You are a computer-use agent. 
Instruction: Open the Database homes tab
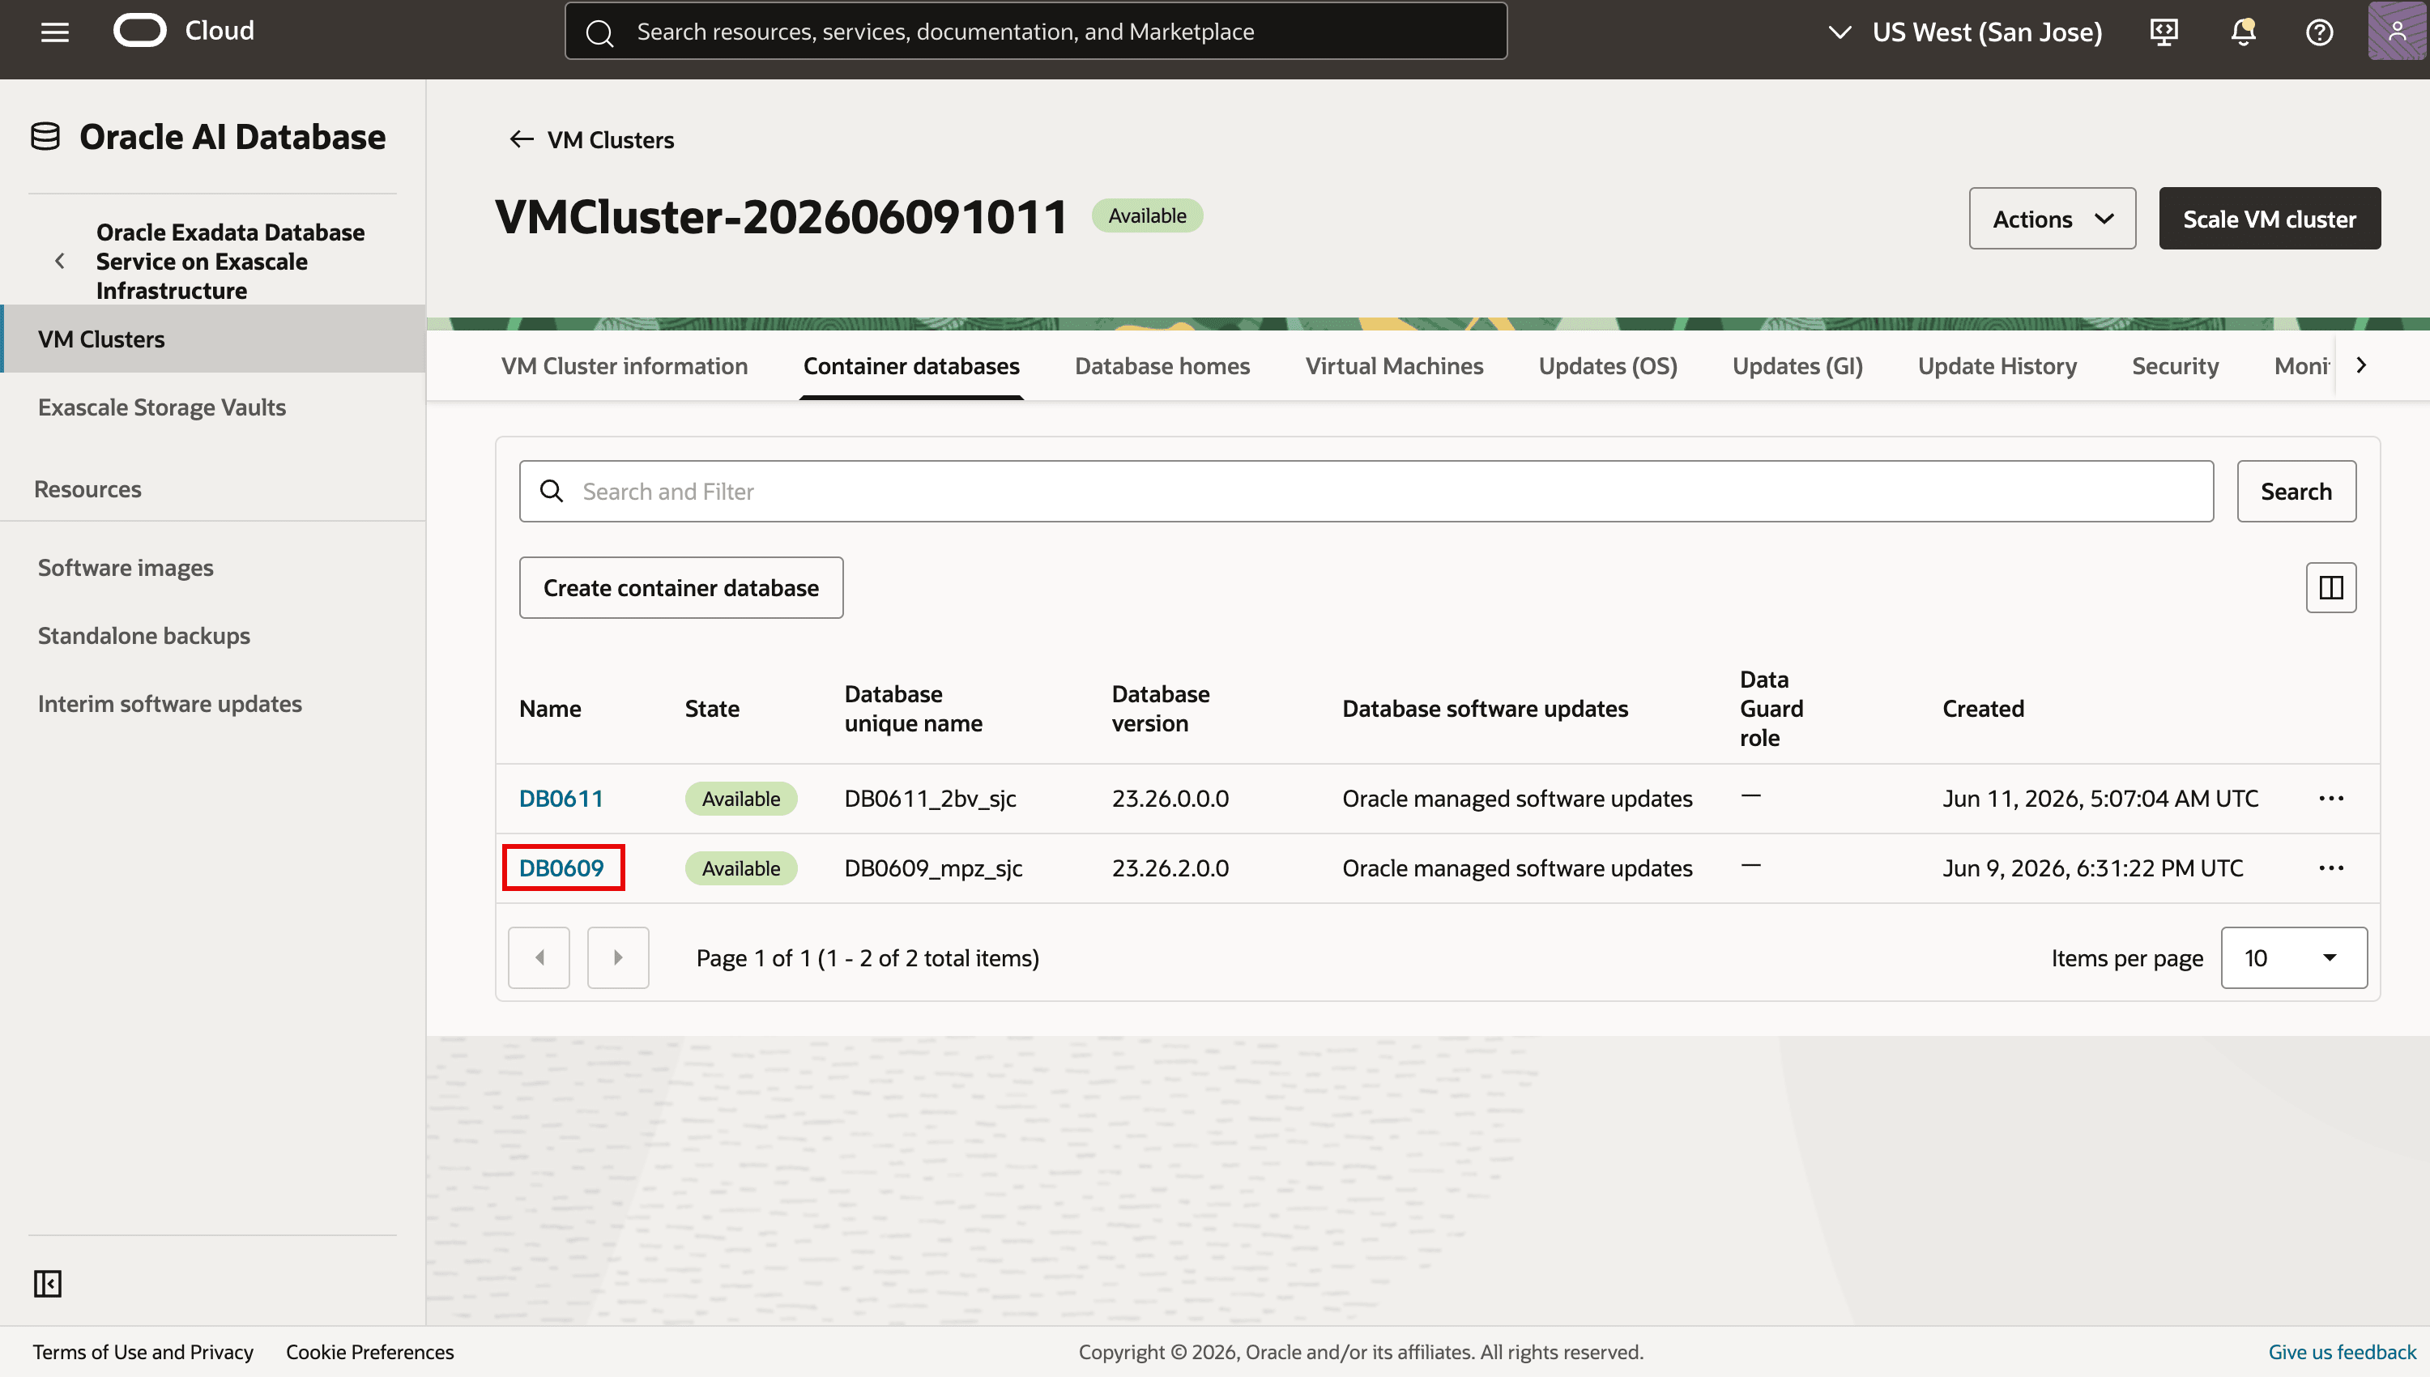pos(1162,366)
